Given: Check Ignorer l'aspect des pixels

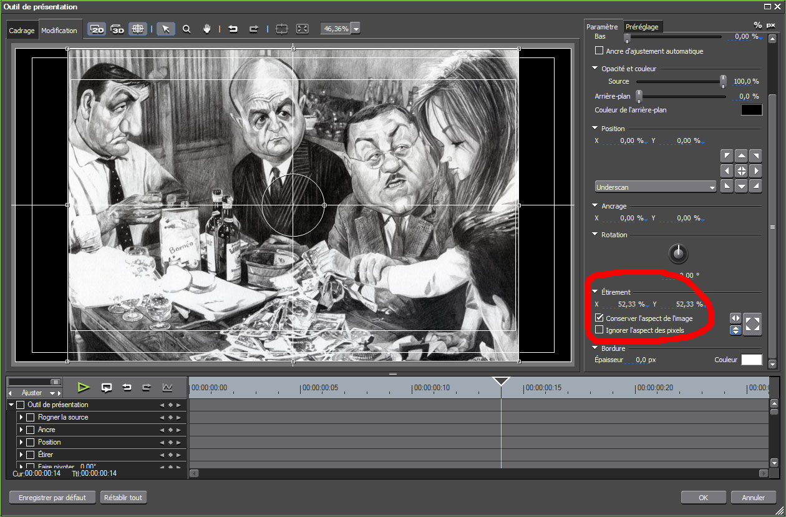Looking at the screenshot, I should [x=599, y=330].
